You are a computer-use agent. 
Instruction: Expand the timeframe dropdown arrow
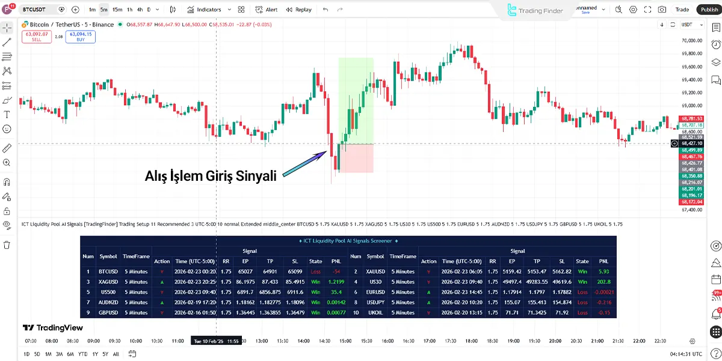pyautogui.click(x=159, y=10)
